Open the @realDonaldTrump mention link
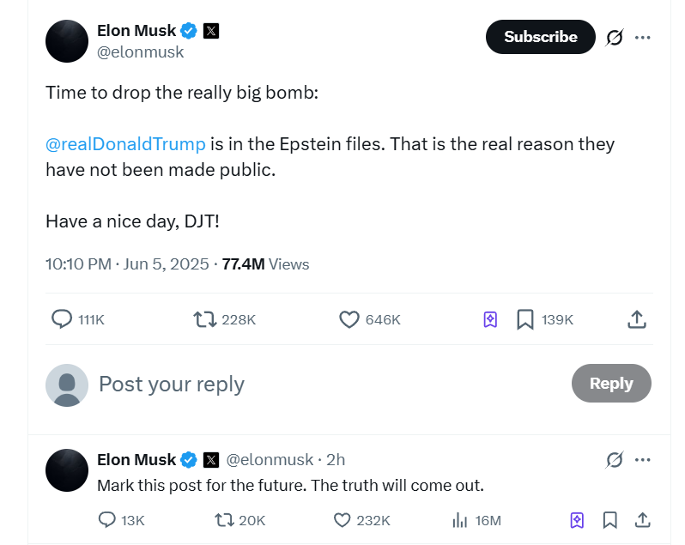 coord(125,143)
